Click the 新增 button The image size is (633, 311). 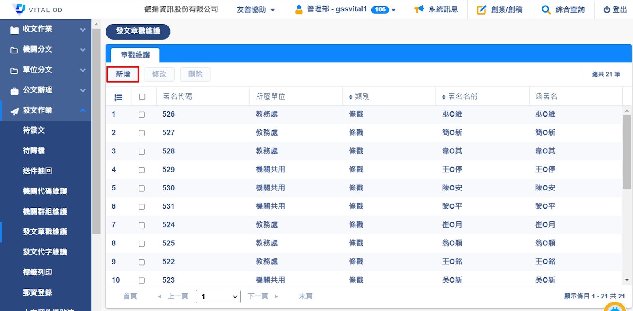123,74
